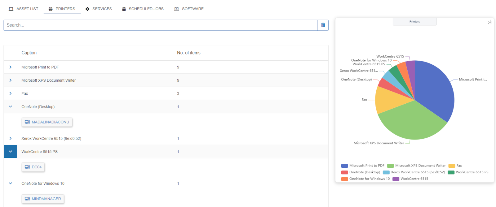This screenshot has width=496, height=207.
Task: Clear the search with the trash icon
Action: 323,25
